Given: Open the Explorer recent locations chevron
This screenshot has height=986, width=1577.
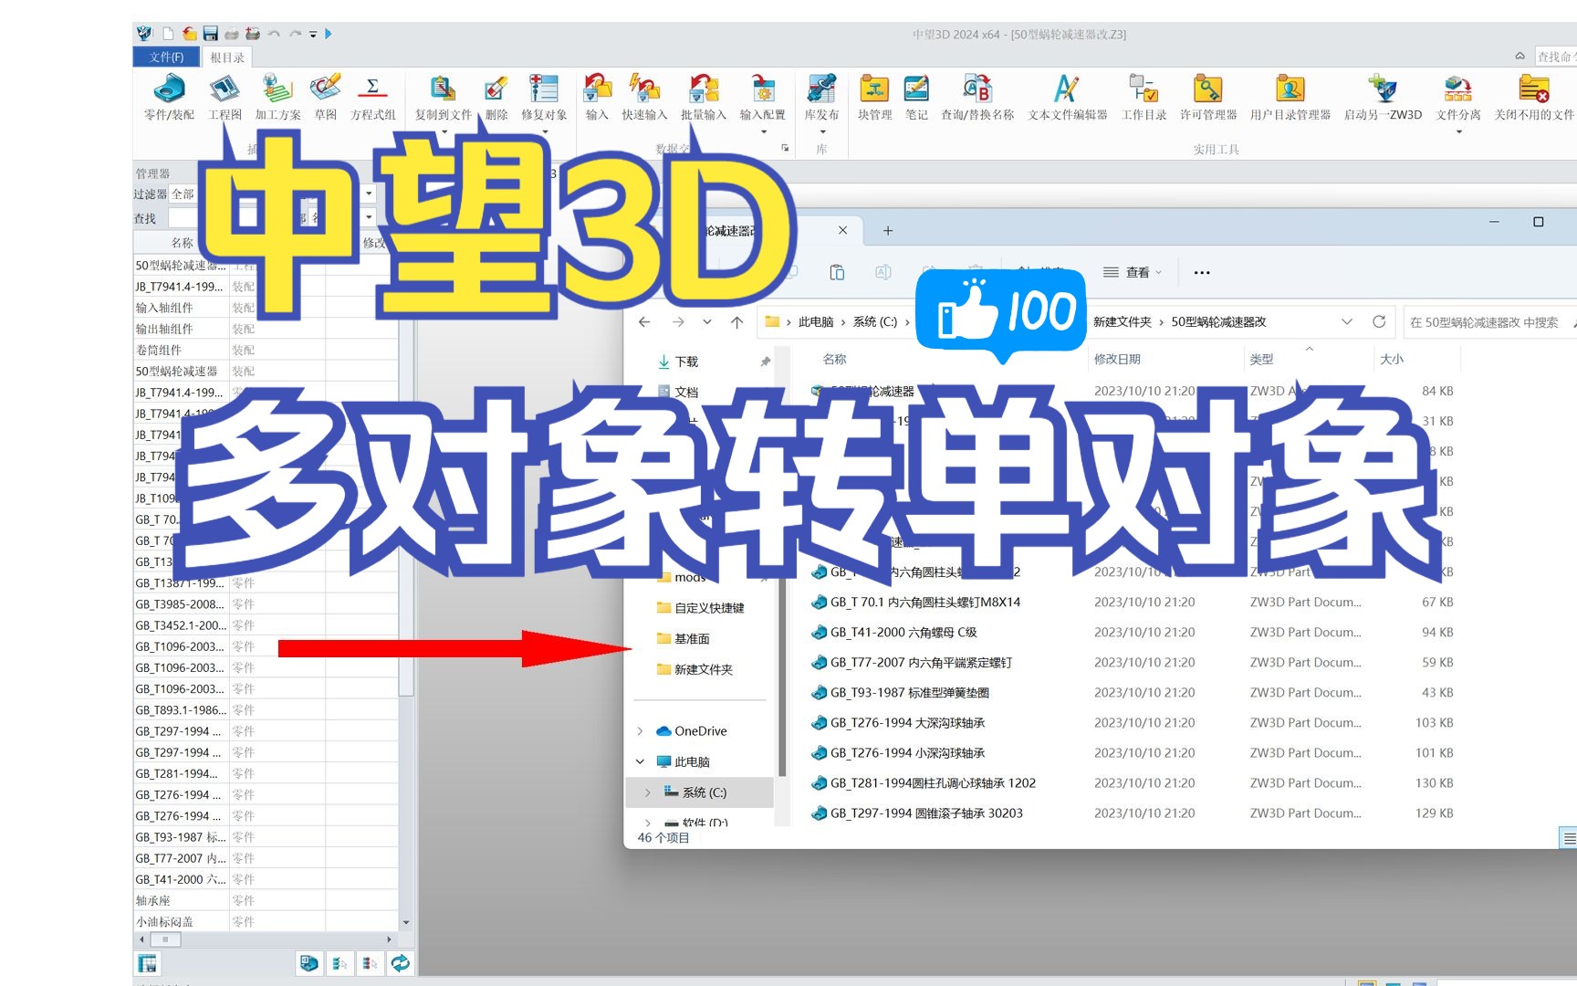Looking at the screenshot, I should point(707,321).
